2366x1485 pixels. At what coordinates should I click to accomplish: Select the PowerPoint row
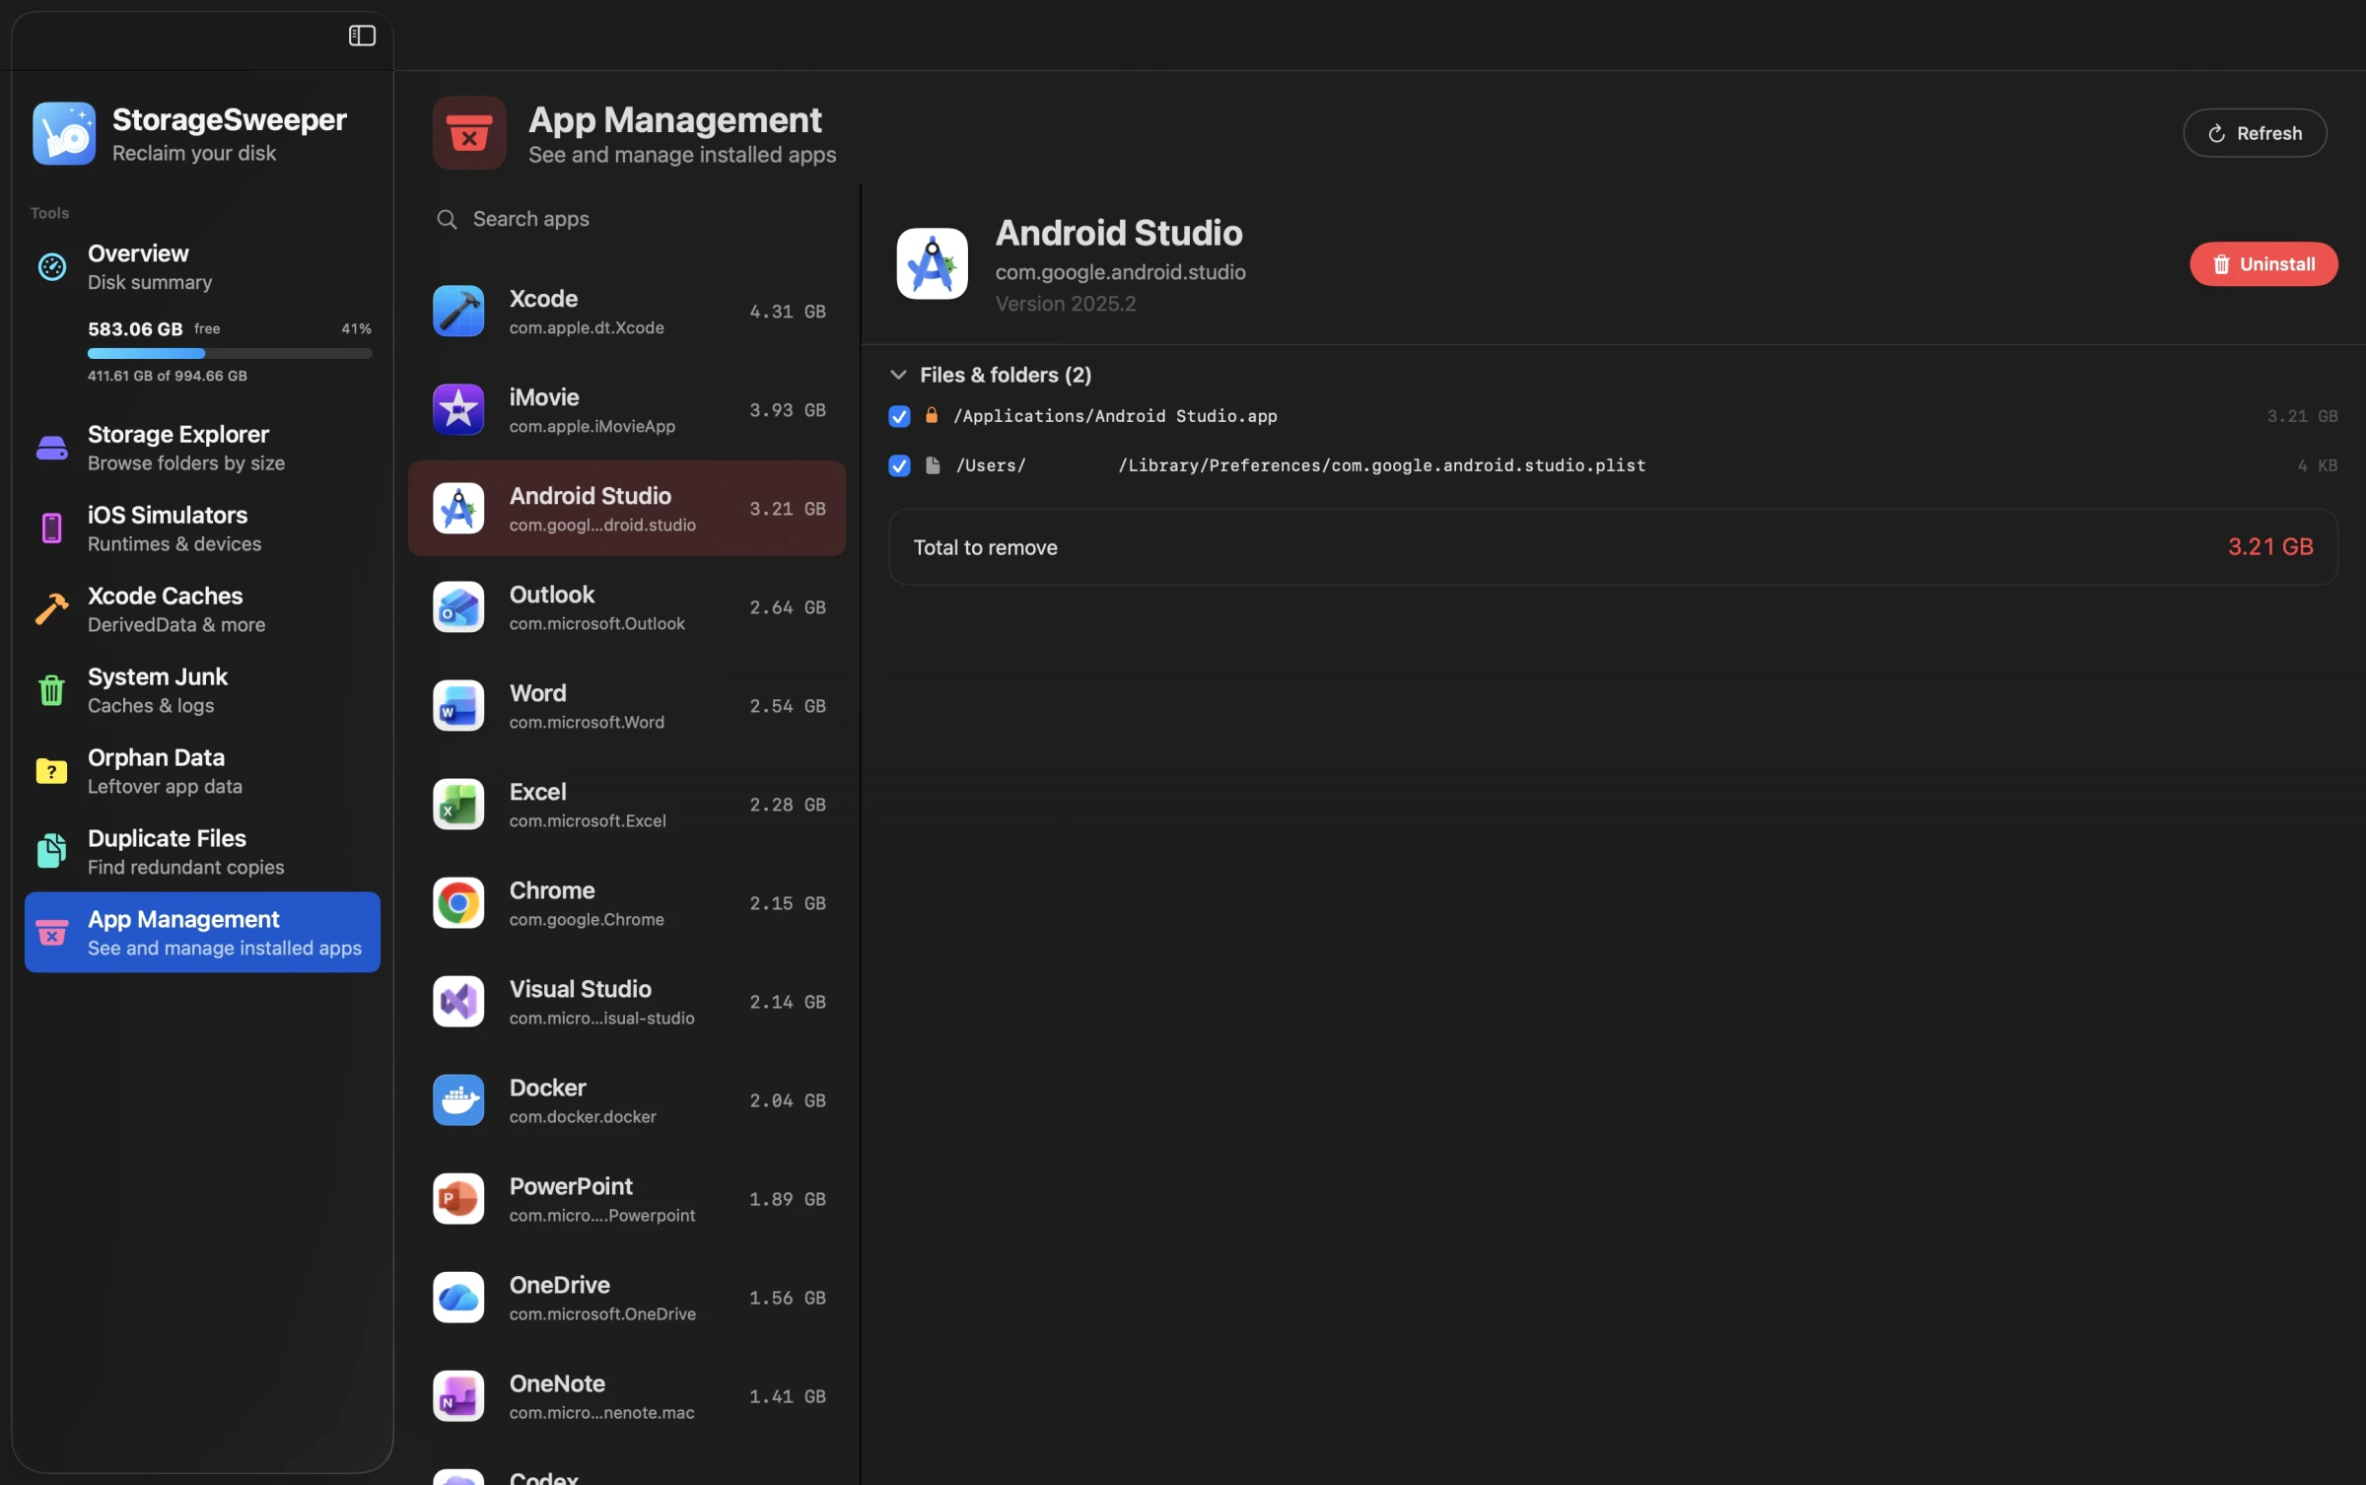(x=627, y=1199)
